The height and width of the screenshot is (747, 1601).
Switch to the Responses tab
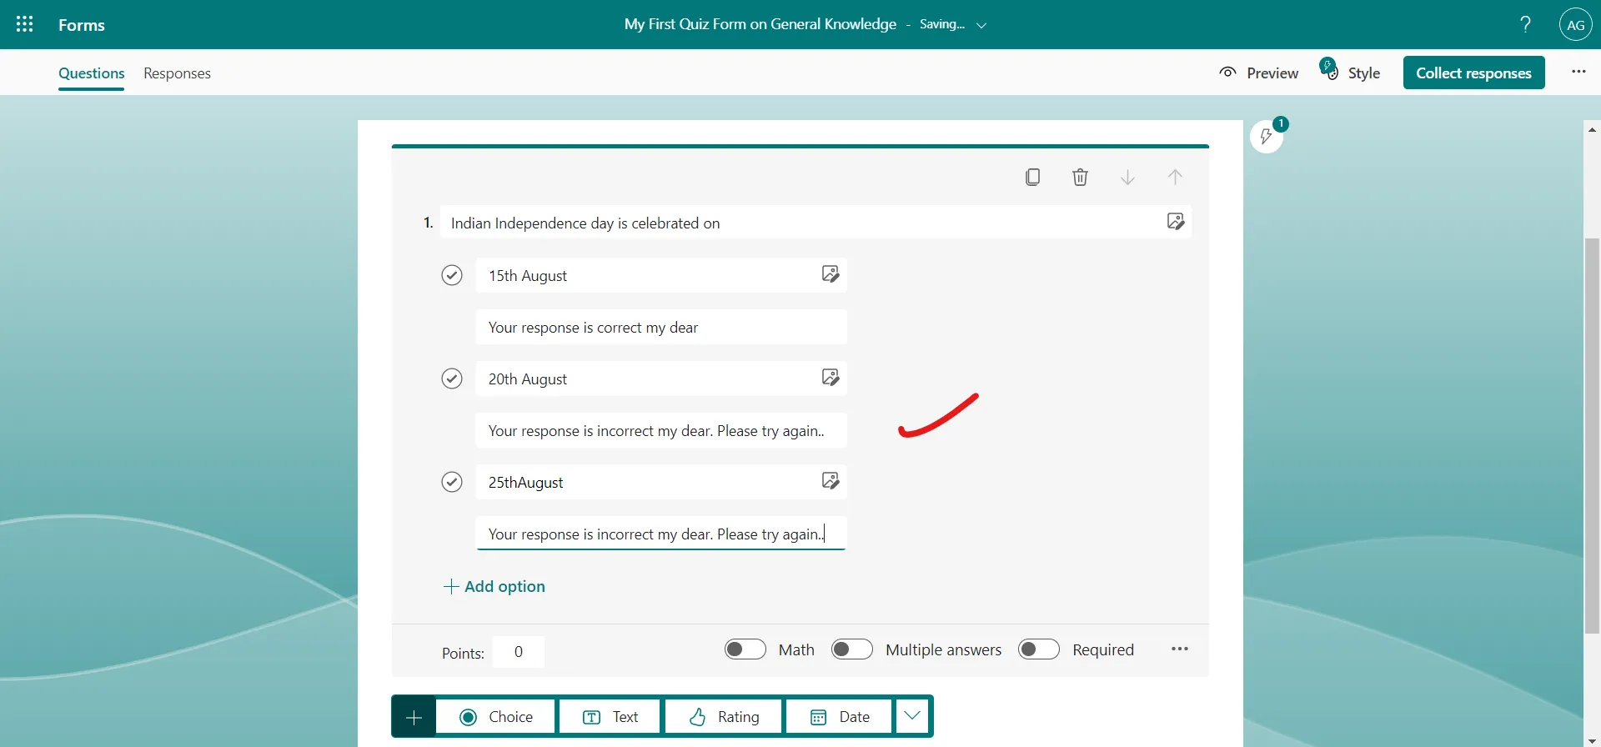177,73
